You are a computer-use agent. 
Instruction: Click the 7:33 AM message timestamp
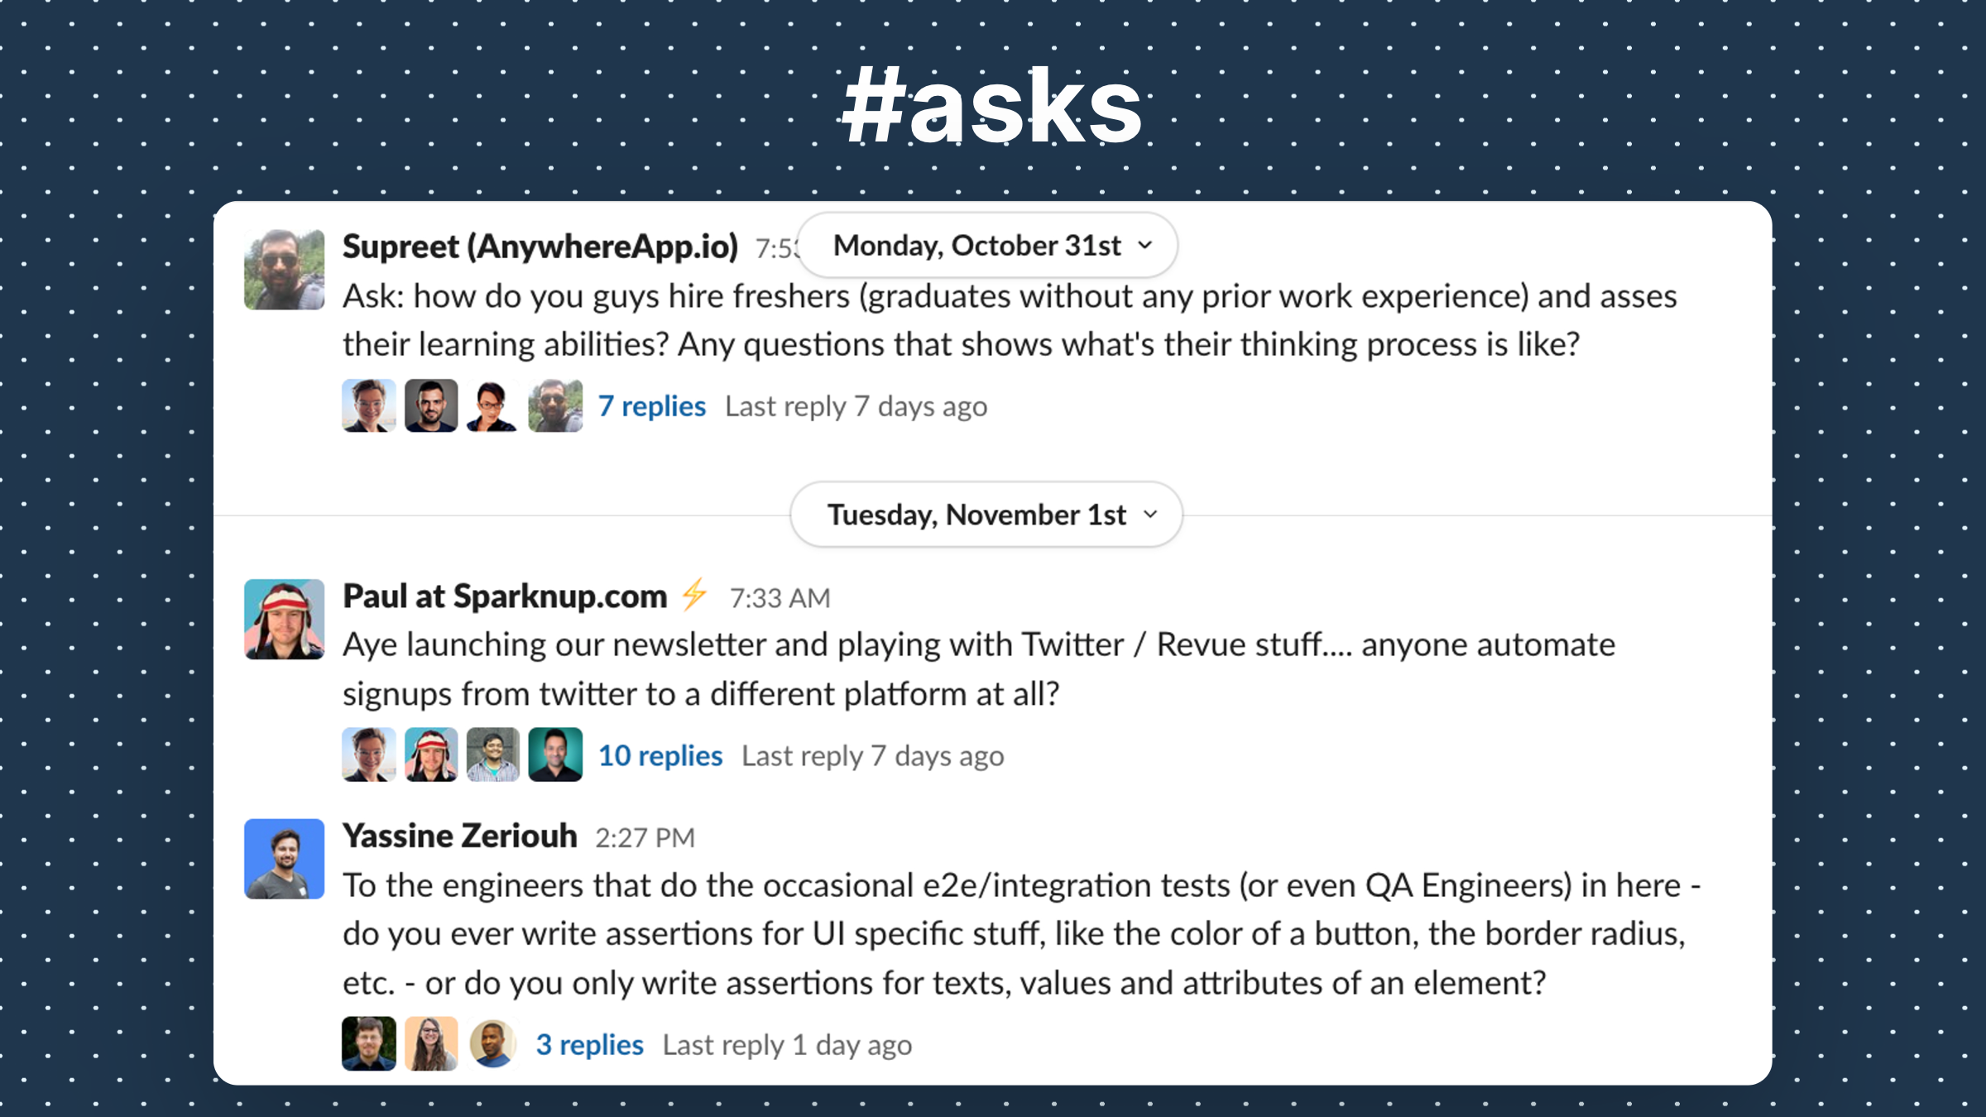pos(780,597)
